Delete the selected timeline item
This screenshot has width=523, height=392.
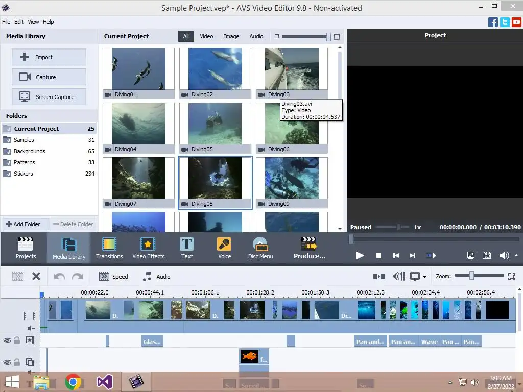click(x=36, y=276)
